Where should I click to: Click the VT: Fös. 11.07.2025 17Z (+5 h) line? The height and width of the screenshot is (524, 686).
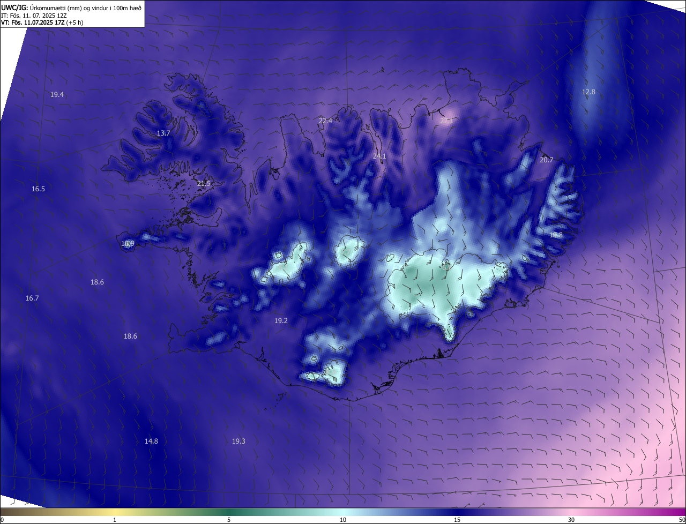point(42,23)
